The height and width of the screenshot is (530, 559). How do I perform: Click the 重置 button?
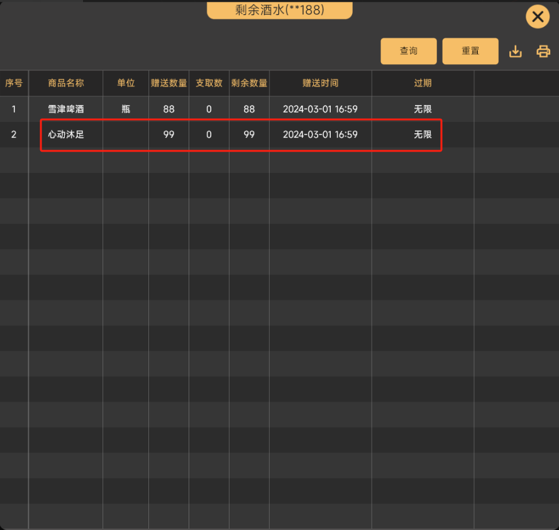click(x=470, y=51)
